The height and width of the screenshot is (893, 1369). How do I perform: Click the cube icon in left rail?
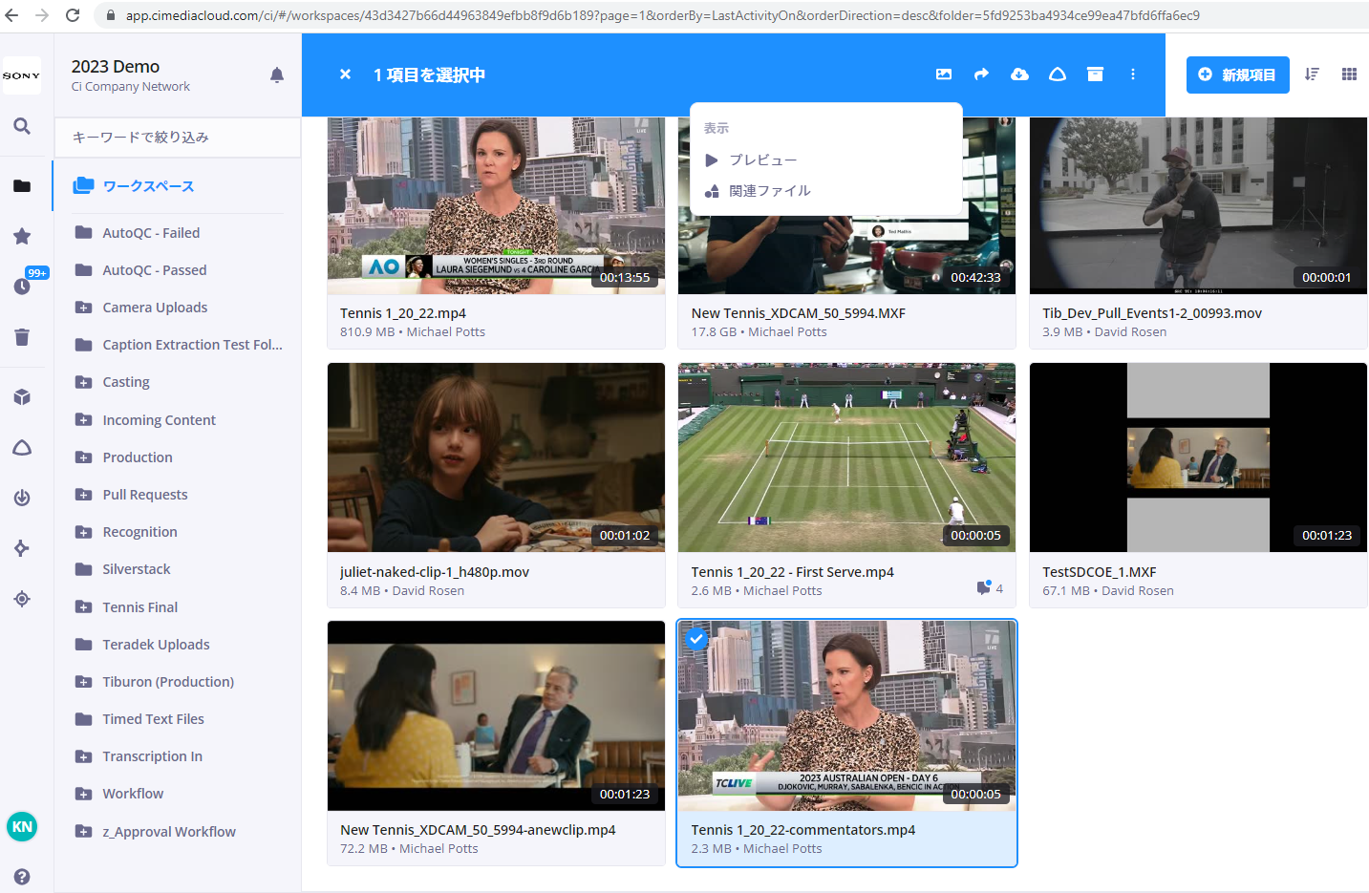coord(22,397)
